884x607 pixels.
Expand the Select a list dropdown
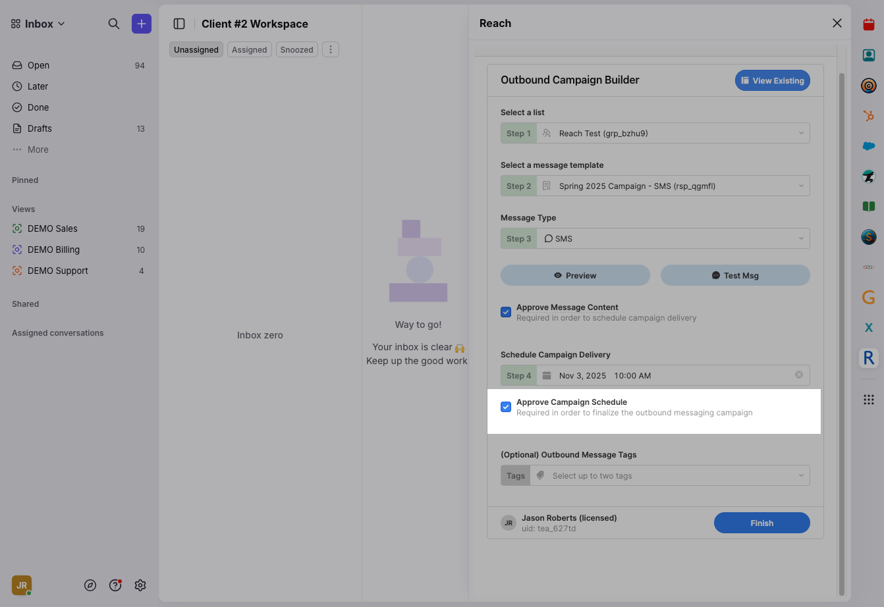[x=672, y=133]
